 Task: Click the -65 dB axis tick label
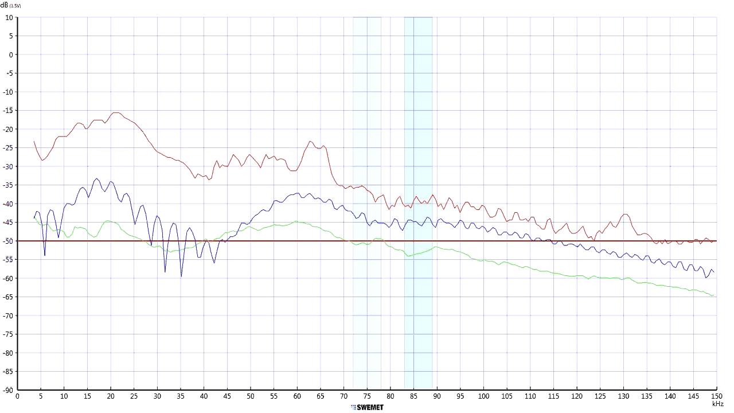(8, 297)
